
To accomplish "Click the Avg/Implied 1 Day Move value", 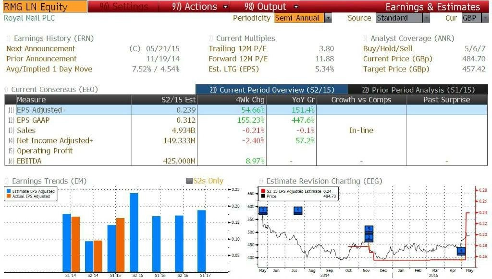I will click(x=156, y=69).
